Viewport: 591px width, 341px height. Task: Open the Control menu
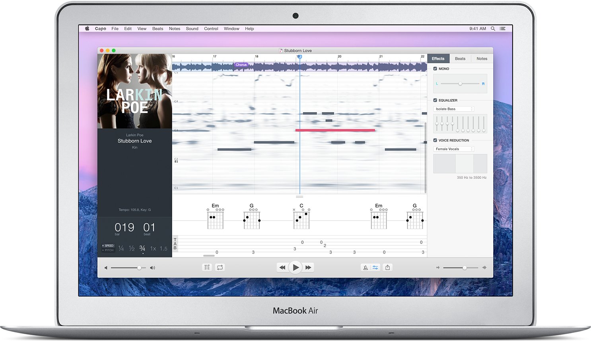tap(211, 29)
